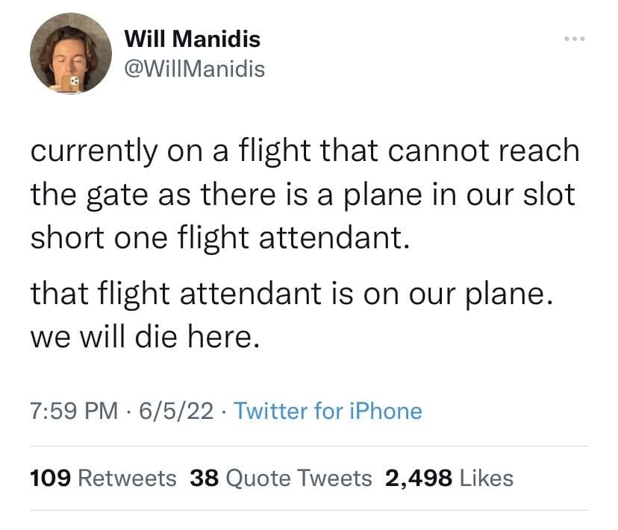
Task: Show the 38 Quote Tweets
Action: pos(281,478)
